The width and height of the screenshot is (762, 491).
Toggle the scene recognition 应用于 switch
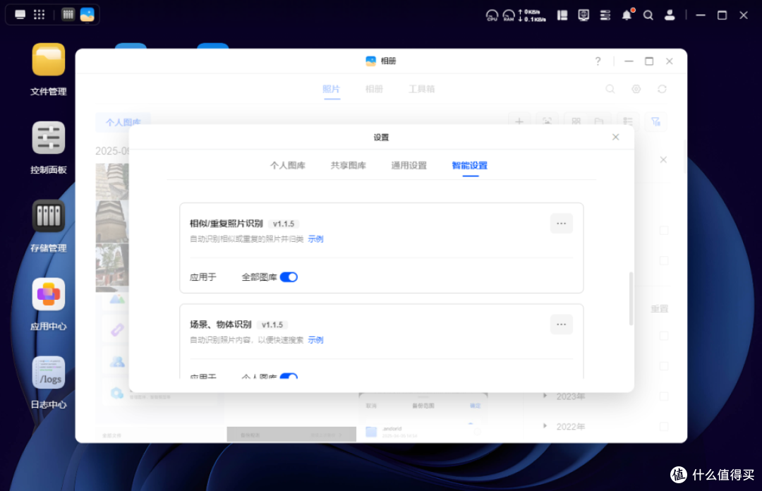pos(289,376)
